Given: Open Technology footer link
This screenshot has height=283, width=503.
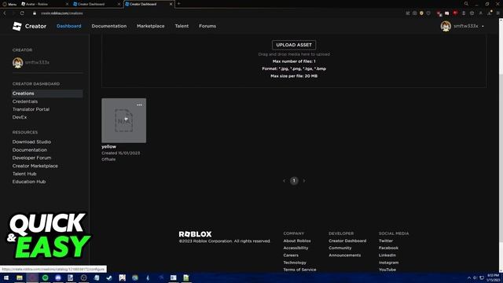Looking at the screenshot, I should (295, 263).
